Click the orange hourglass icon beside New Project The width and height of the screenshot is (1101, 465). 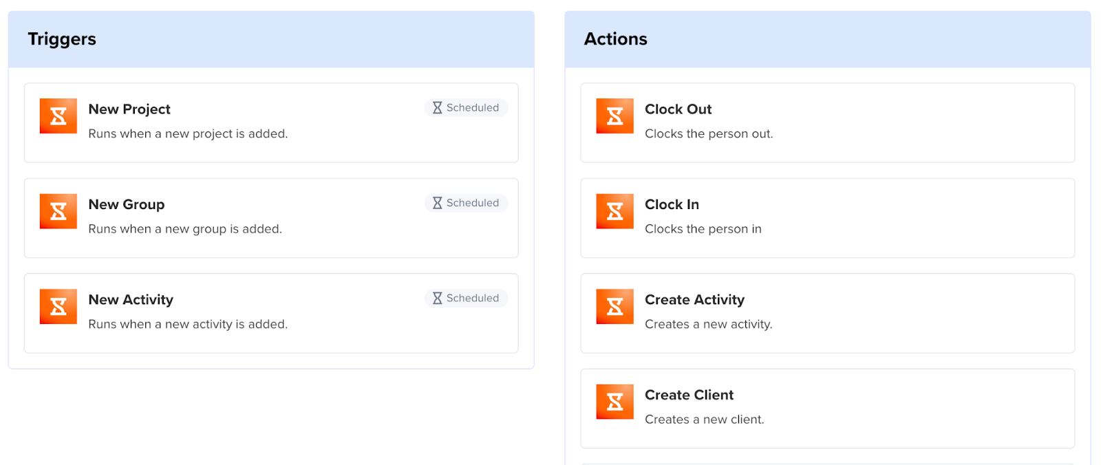[58, 116]
